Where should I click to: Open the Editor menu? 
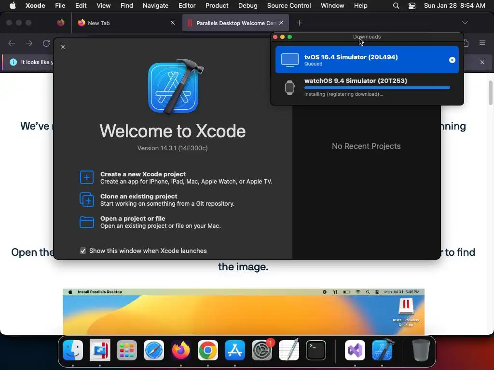[x=187, y=5]
